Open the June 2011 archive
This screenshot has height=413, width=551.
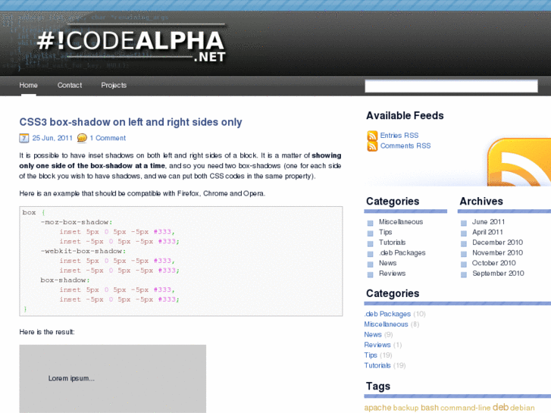(x=488, y=222)
